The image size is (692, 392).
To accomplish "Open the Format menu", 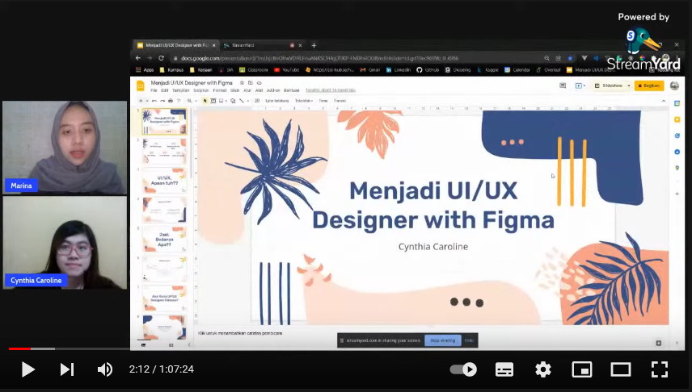I will click(x=219, y=90).
